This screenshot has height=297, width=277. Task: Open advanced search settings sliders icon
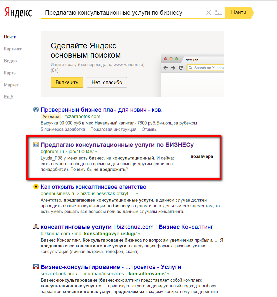[219, 13]
